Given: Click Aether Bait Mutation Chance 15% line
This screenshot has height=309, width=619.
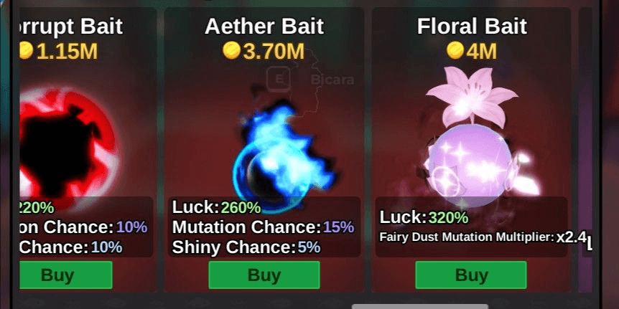Looking at the screenshot, I should (x=263, y=227).
